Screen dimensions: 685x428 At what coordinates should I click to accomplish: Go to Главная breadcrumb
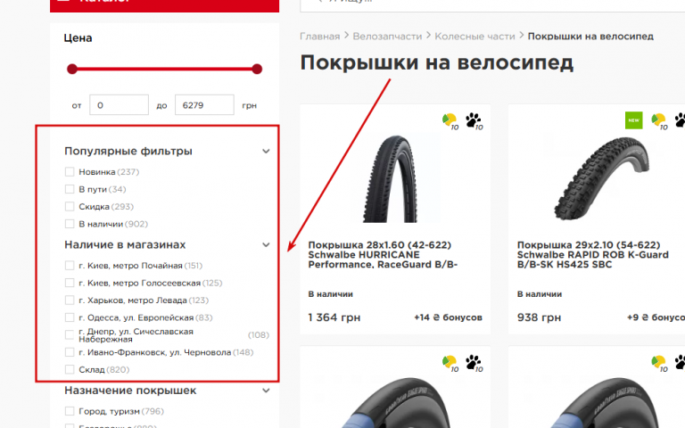coord(320,37)
